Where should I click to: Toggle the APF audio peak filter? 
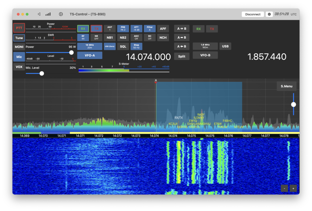click(x=163, y=28)
